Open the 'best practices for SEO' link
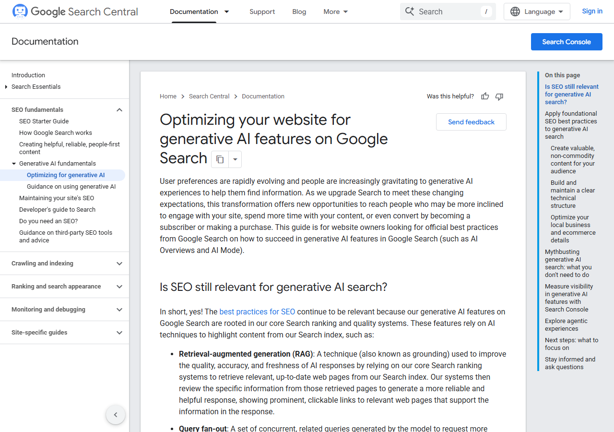The image size is (614, 432). click(257, 312)
